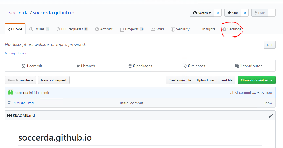Screen dimensions: 283x148
Task: Star this repository
Action: pos(233,13)
